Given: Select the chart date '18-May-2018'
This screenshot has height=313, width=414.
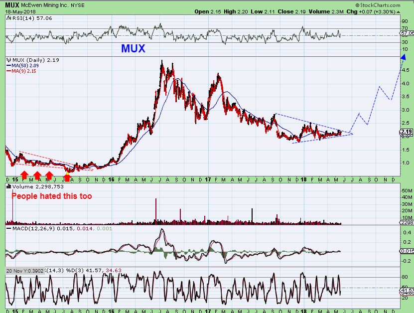Looking at the screenshot, I should (20, 12).
